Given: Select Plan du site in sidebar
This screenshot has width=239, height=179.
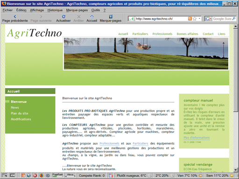Looking at the screenshot, I should pos(20,113).
